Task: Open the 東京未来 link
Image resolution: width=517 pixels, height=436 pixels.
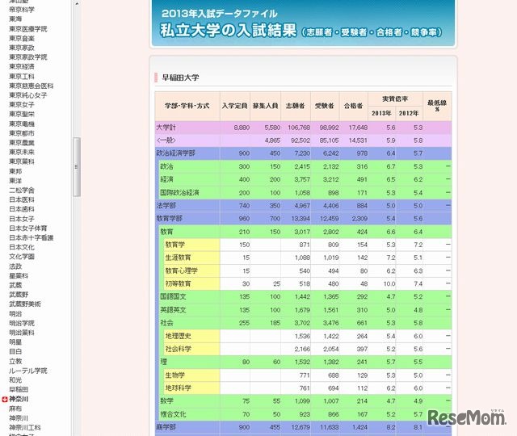Action: click(x=22, y=153)
